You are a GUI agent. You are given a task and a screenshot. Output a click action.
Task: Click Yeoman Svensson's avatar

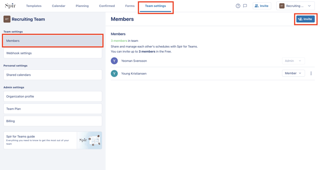(x=114, y=61)
